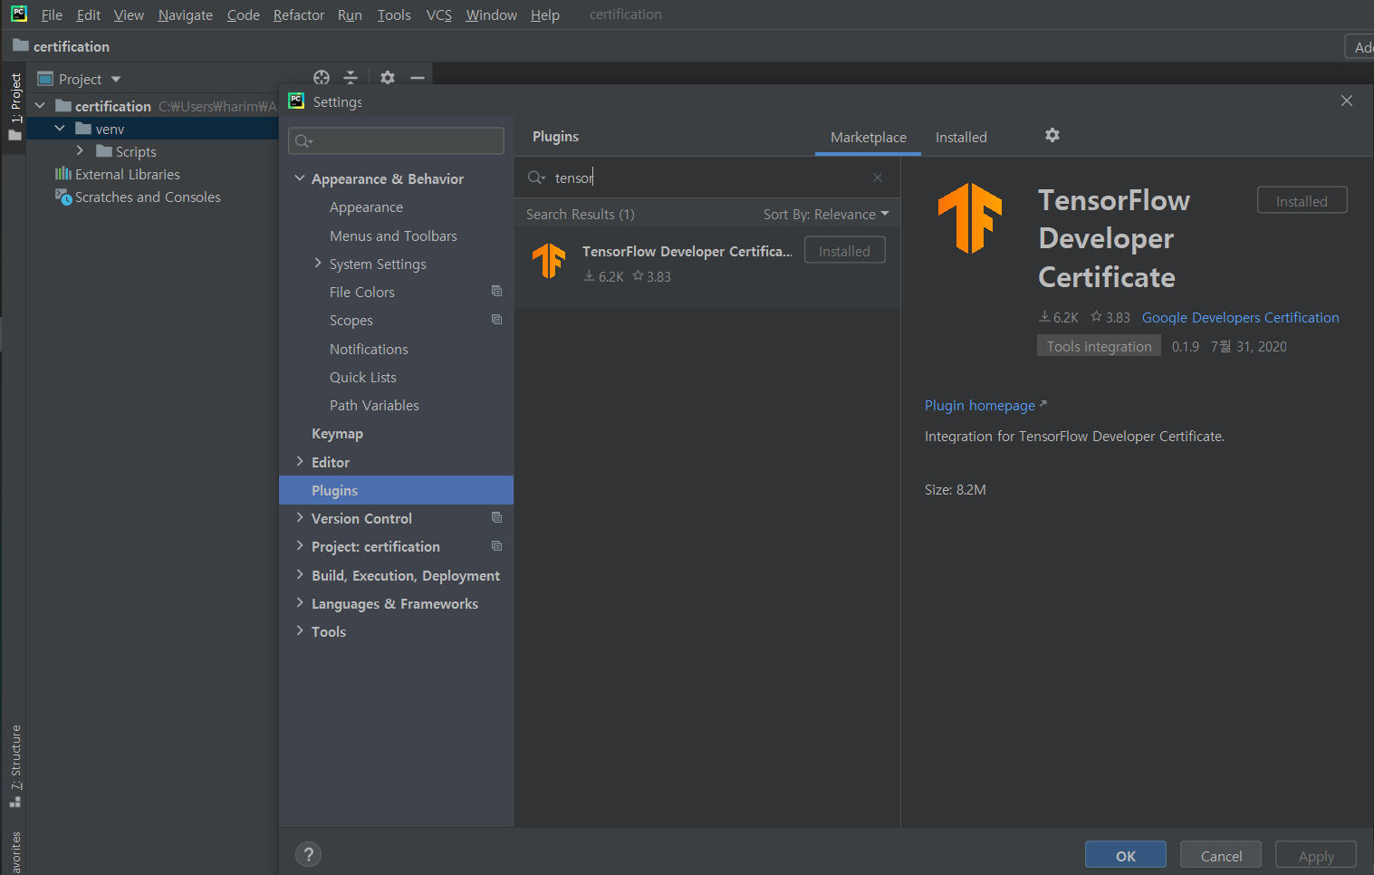Close the Settings dialog
Image resolution: width=1374 pixels, height=875 pixels.
[x=1347, y=101]
